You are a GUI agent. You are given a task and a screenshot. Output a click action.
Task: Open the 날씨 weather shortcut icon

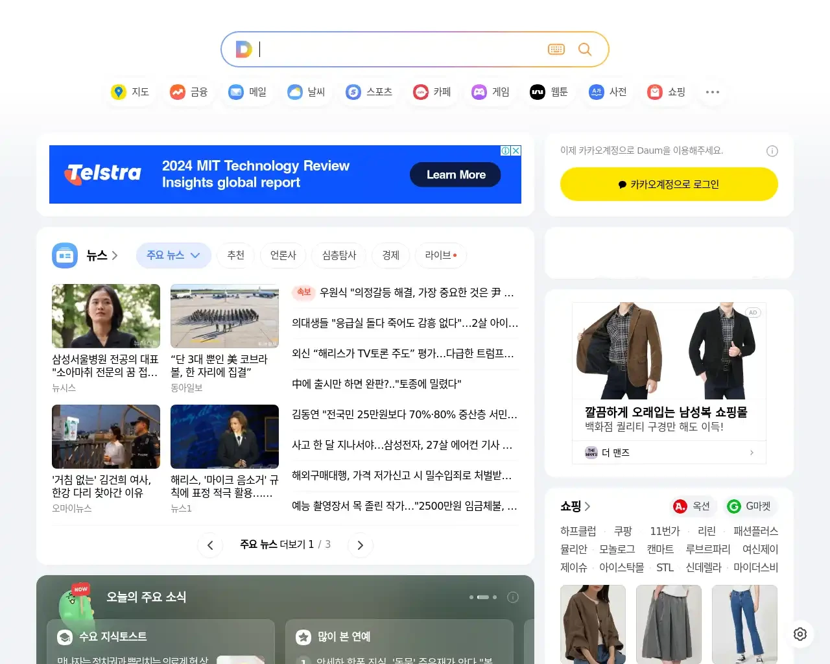[295, 92]
